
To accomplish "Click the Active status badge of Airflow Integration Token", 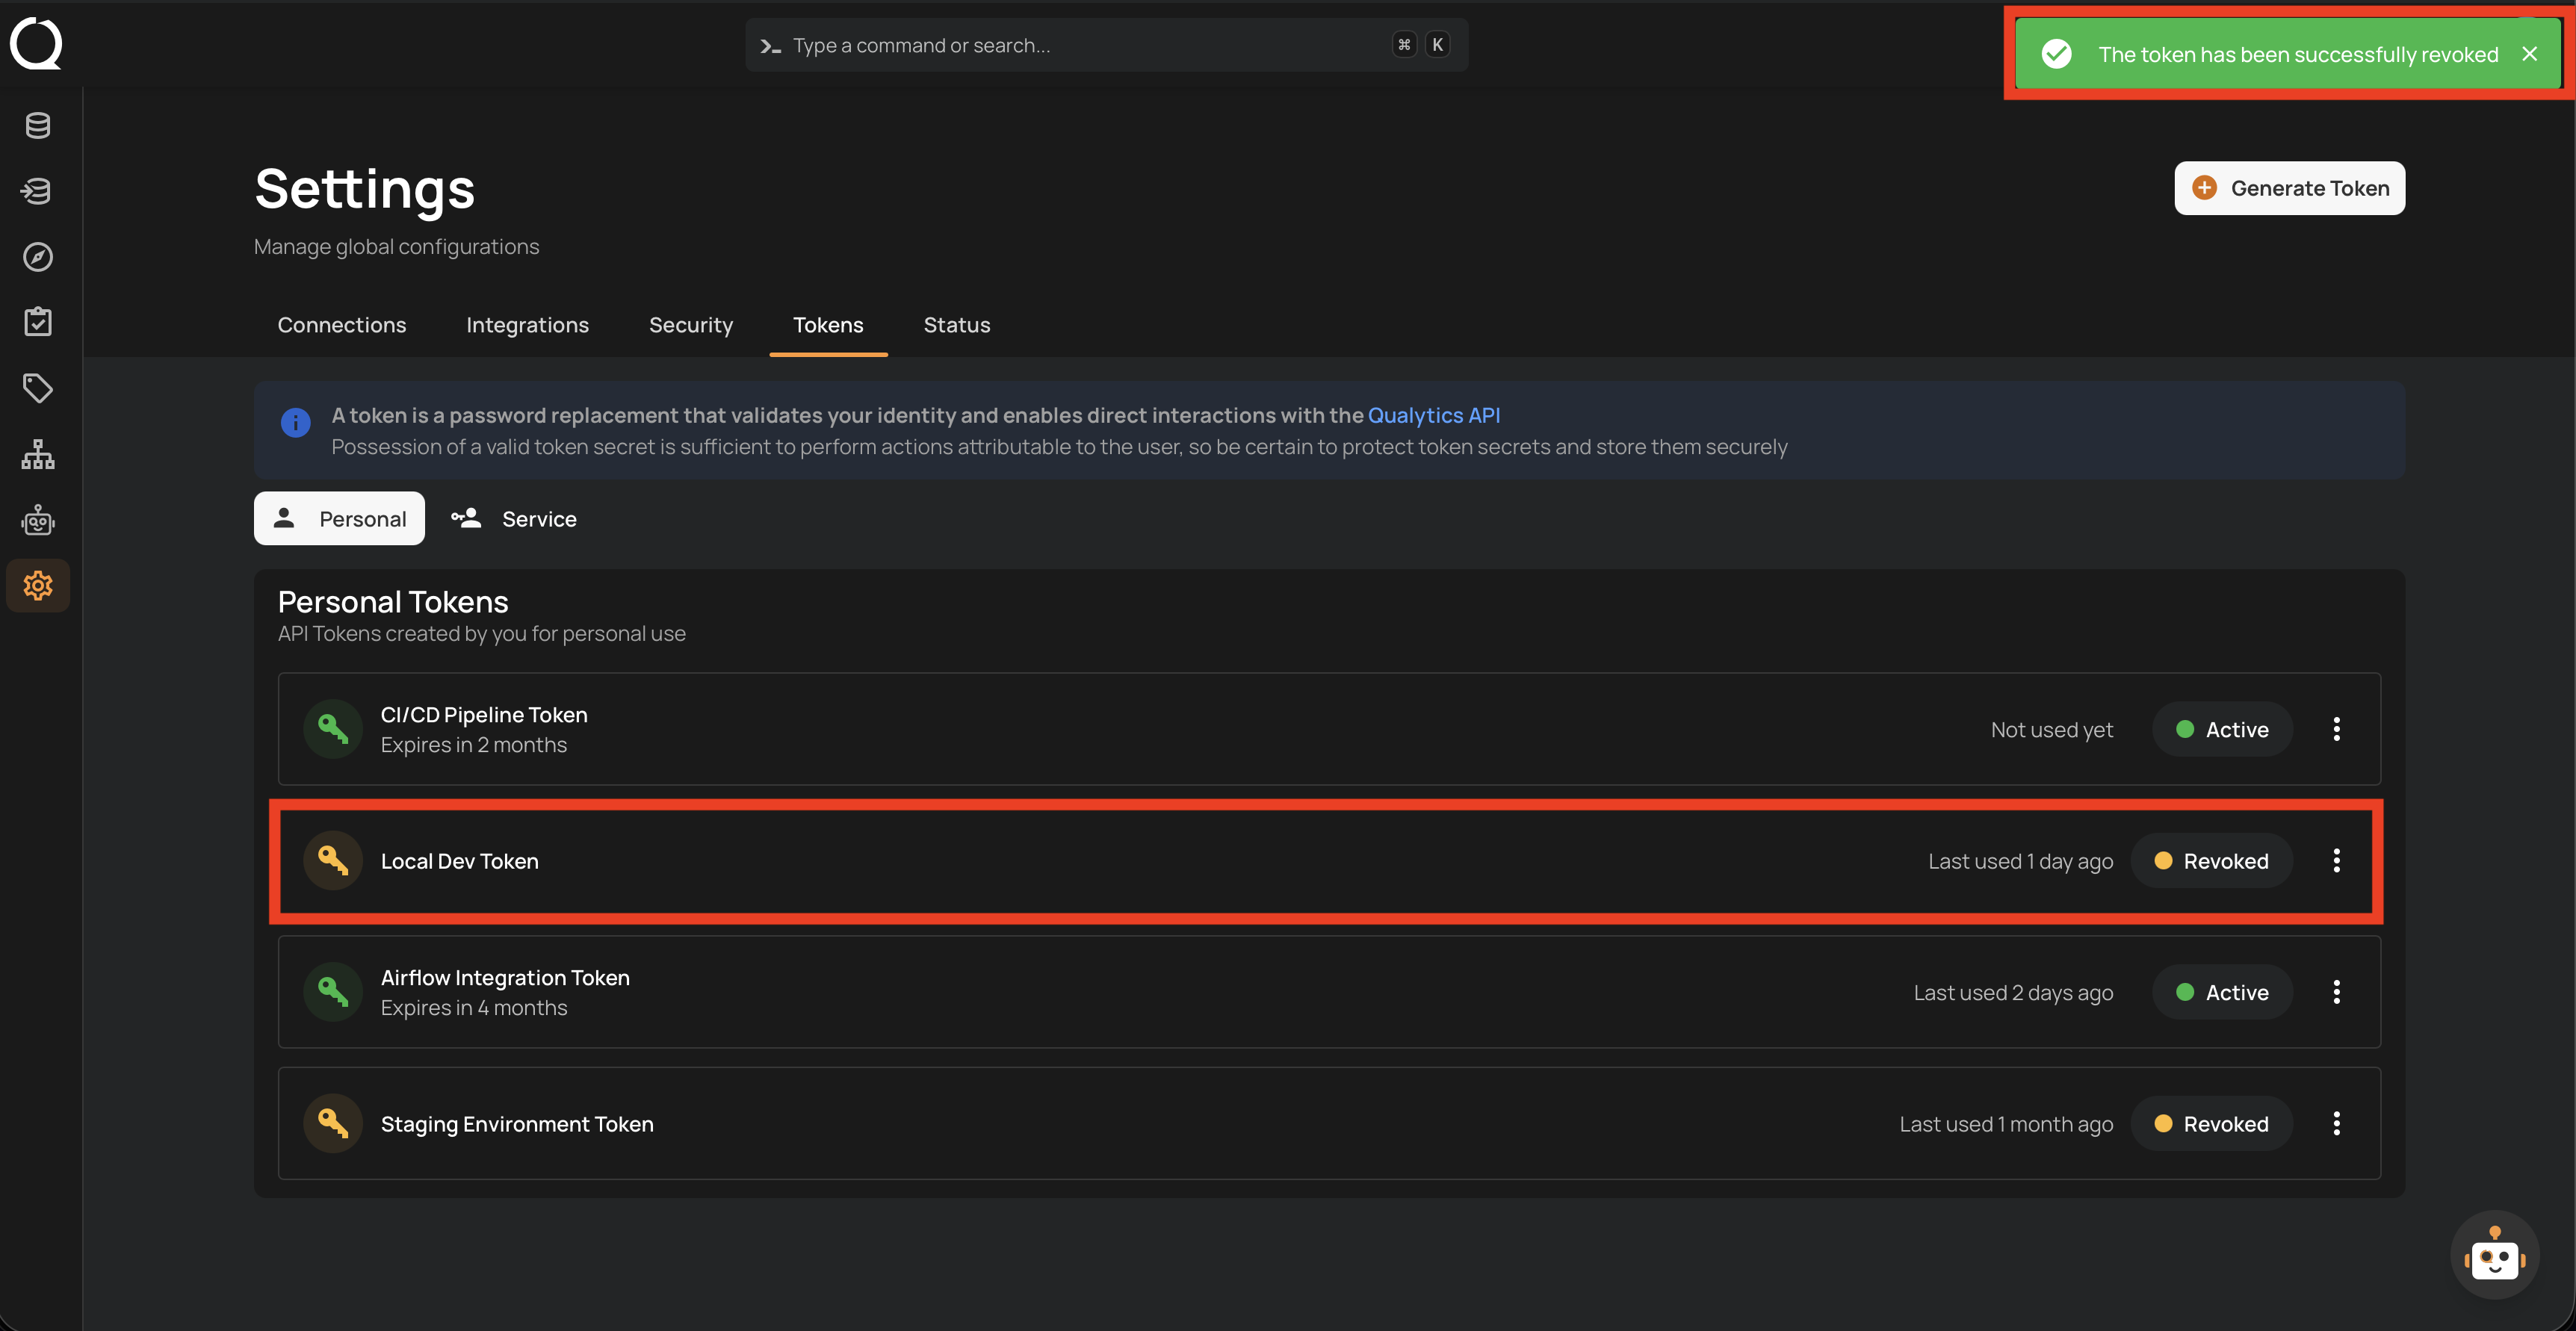I will [2222, 992].
